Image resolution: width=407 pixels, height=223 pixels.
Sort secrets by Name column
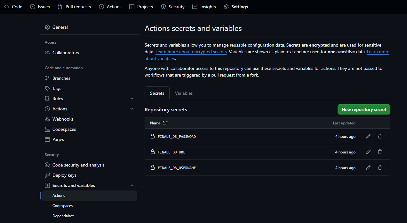[159, 123]
